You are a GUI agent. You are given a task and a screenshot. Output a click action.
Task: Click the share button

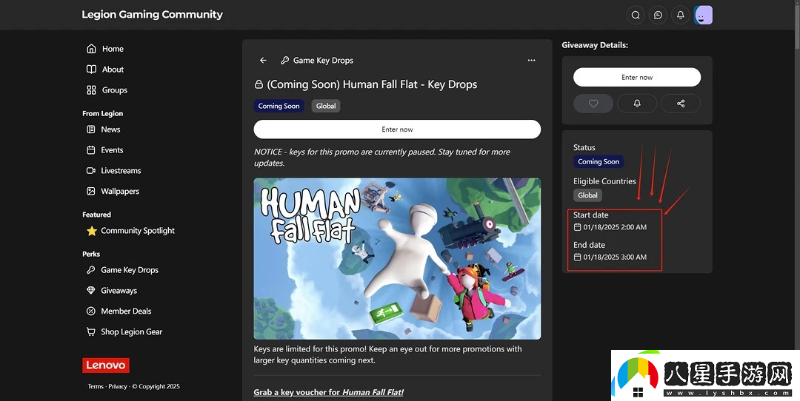[x=681, y=104]
